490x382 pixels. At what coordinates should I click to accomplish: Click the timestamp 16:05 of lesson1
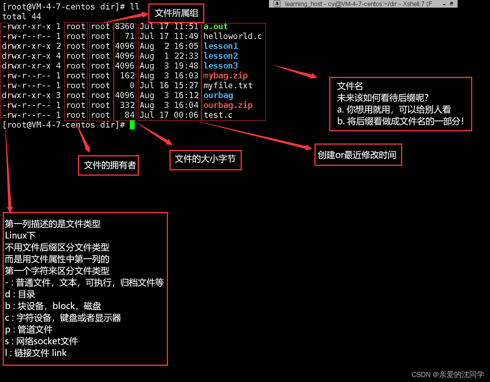pos(186,46)
